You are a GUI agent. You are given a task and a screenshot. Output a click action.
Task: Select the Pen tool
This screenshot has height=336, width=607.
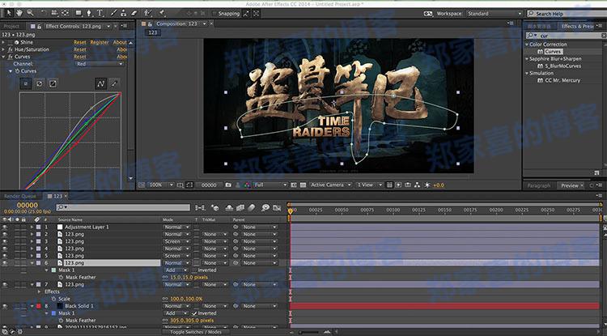[x=89, y=13]
